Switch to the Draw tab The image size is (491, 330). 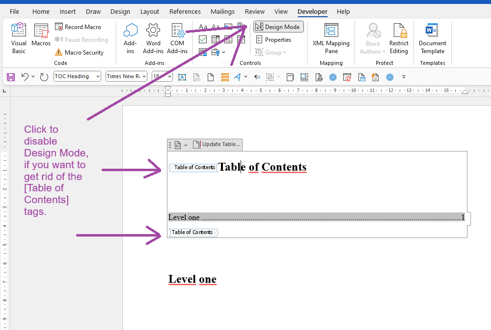tap(93, 12)
